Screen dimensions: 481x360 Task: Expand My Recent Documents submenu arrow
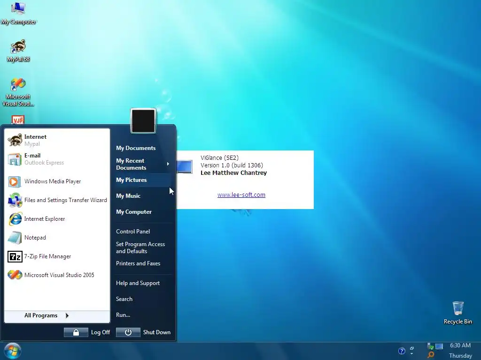click(168, 164)
